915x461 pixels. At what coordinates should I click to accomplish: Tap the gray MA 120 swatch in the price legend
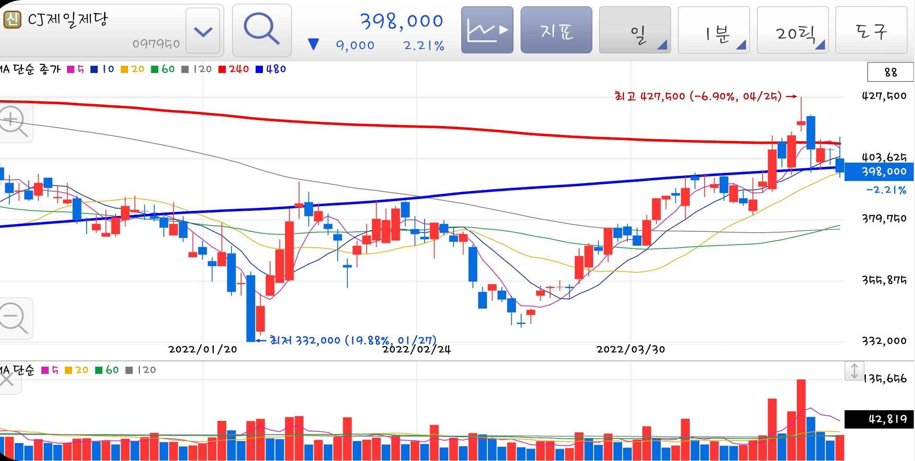185,69
